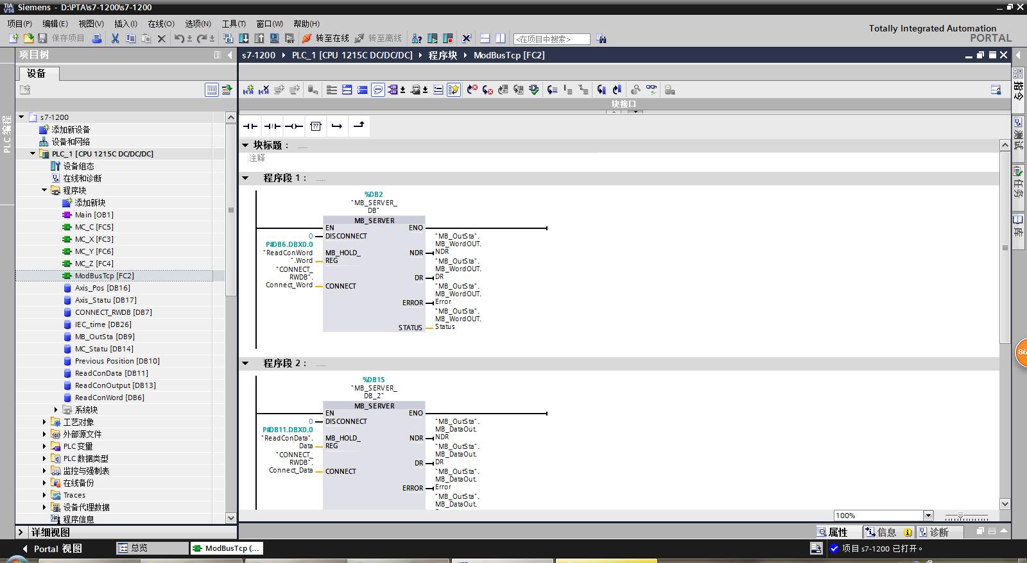1027x563 pixels.
Task: Toggle network comments display in the editor
Action: tap(378, 90)
